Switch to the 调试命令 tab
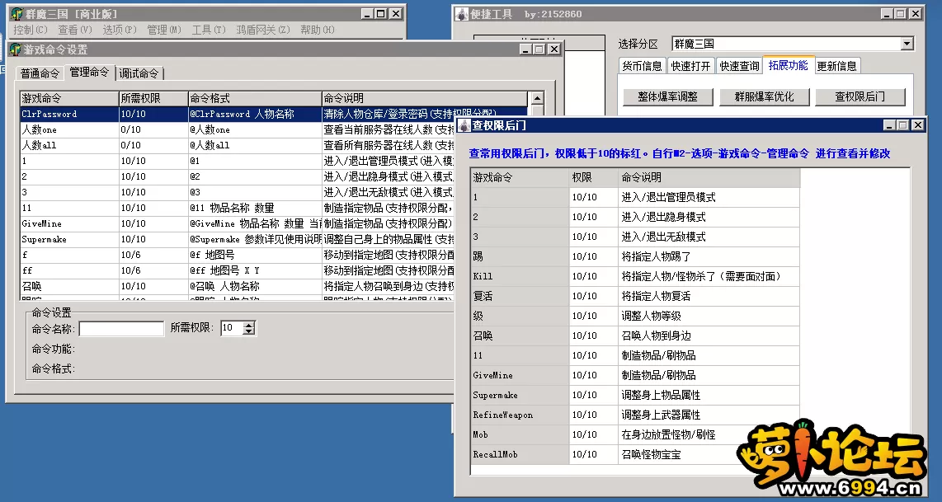This screenshot has width=942, height=502. point(139,73)
